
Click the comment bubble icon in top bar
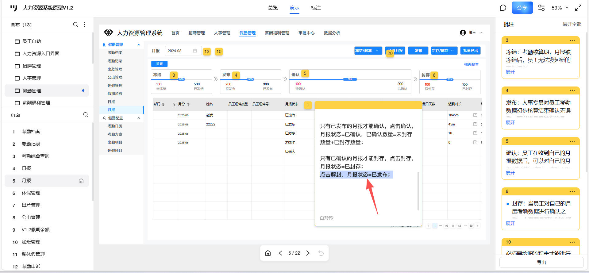(x=503, y=8)
